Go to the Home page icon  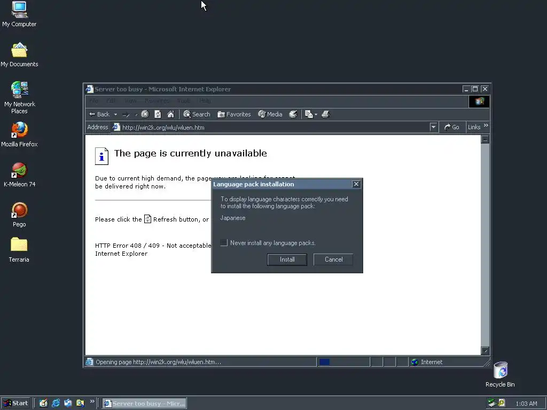170,114
